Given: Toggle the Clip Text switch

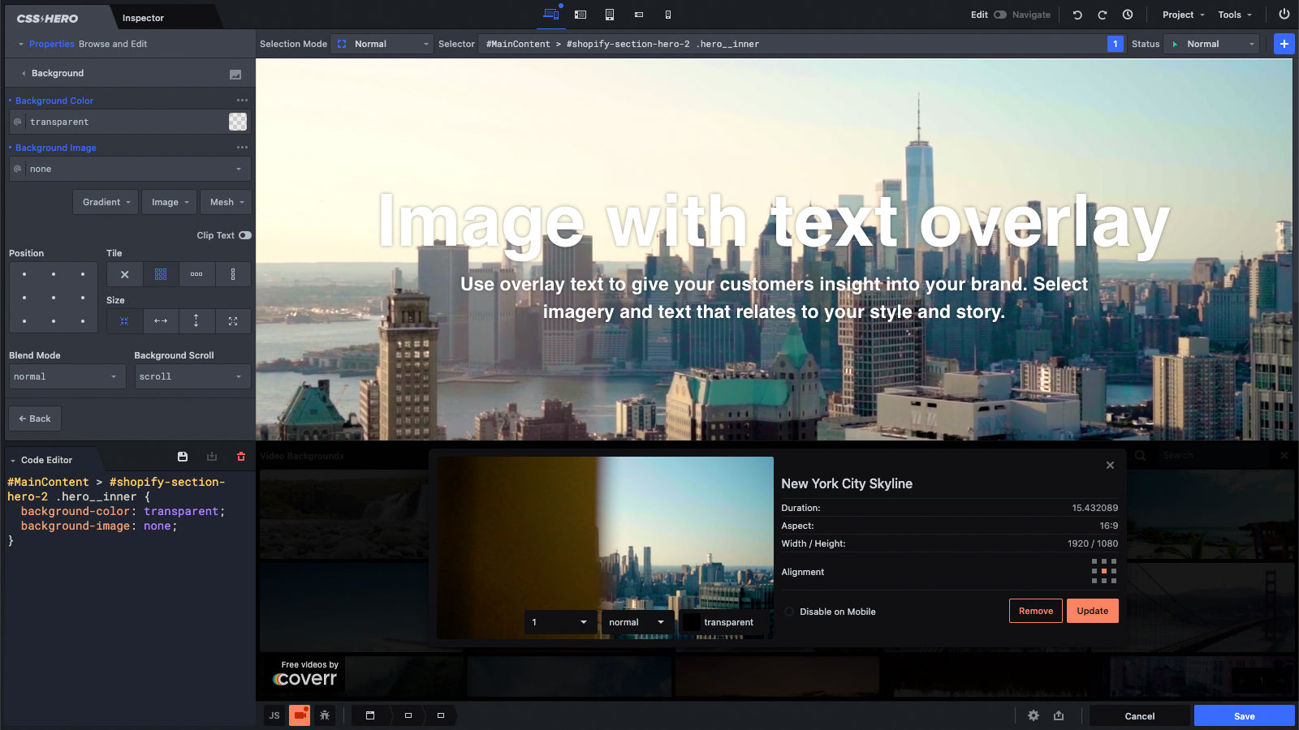Looking at the screenshot, I should tap(244, 235).
